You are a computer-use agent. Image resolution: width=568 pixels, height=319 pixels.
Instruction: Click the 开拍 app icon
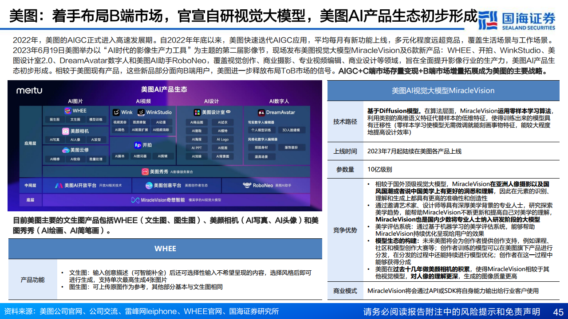(x=138, y=145)
